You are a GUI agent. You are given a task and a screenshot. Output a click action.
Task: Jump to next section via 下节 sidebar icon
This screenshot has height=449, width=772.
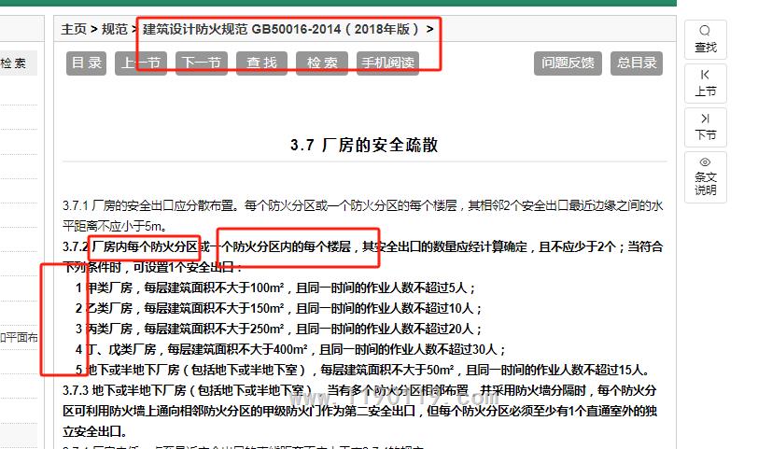coord(706,119)
